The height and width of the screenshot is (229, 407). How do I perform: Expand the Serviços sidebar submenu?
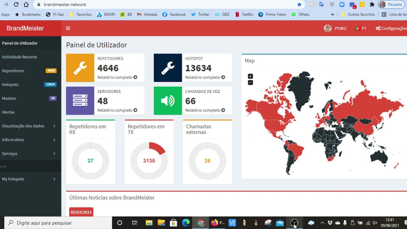coord(31,153)
